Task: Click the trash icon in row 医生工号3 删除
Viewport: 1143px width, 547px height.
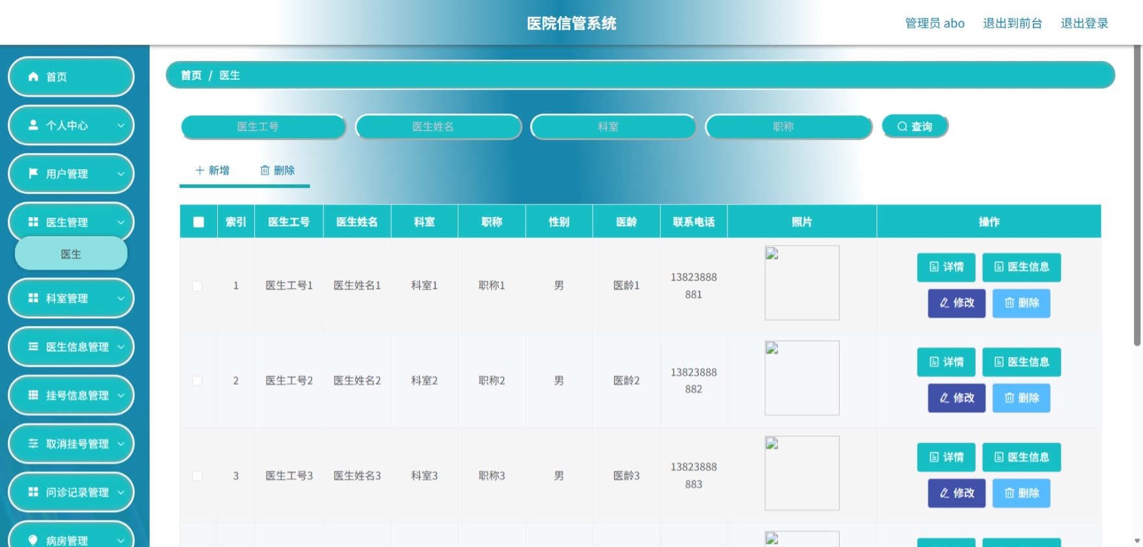Action: pyautogui.click(x=1009, y=493)
